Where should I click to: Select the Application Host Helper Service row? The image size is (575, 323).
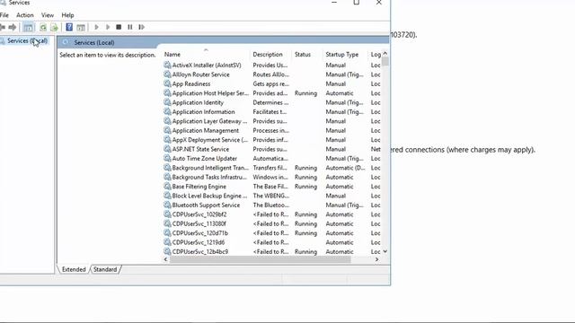271,93
